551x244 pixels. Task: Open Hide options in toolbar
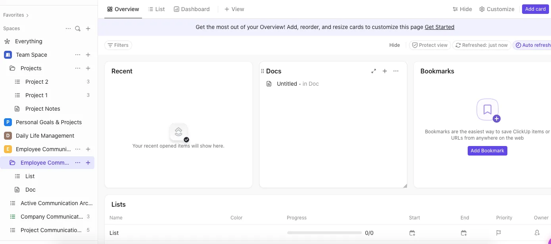click(x=463, y=9)
